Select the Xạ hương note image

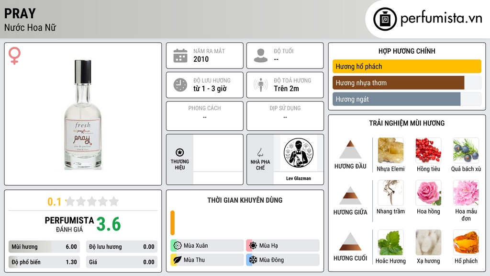coord(428,242)
